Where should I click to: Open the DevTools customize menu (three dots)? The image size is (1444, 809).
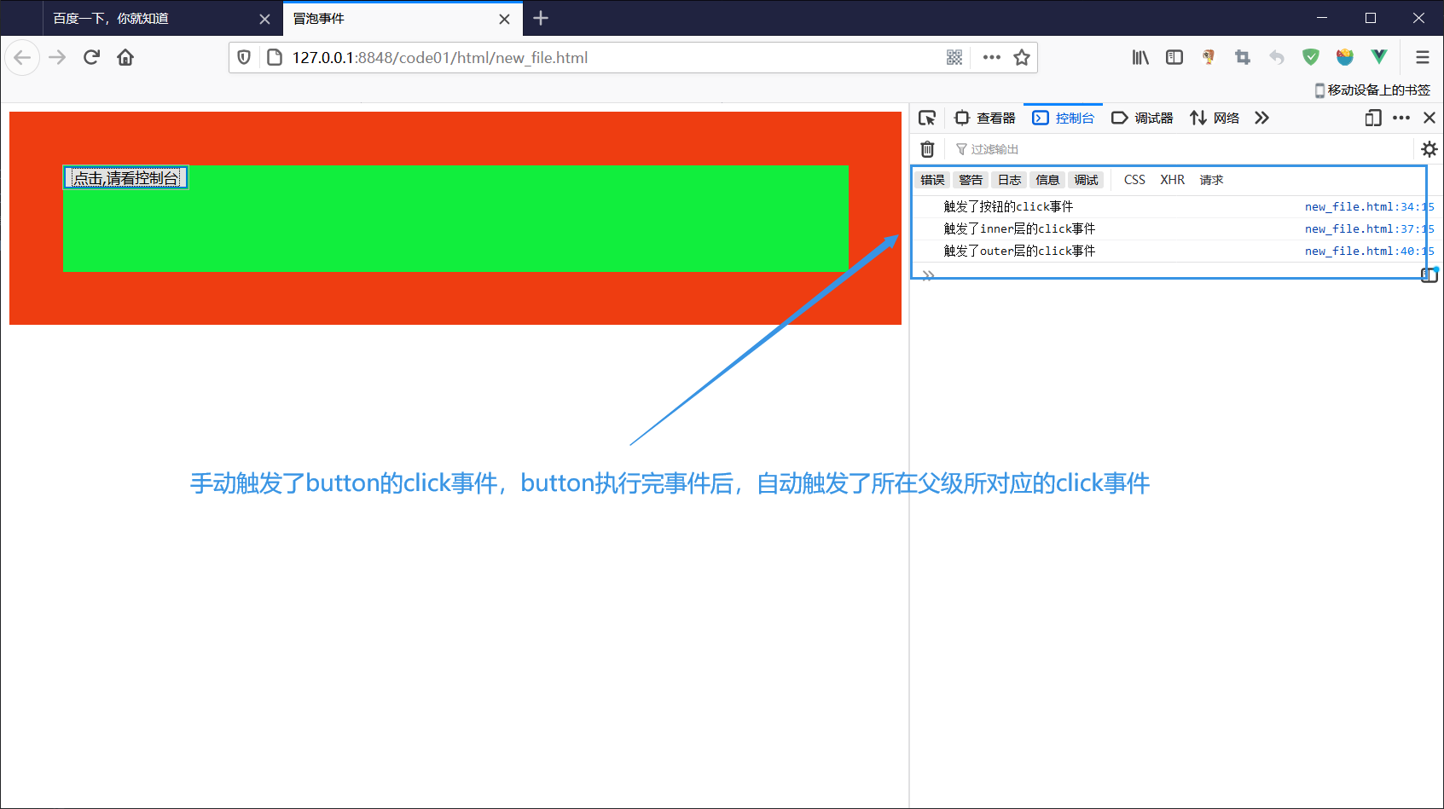coord(1402,118)
